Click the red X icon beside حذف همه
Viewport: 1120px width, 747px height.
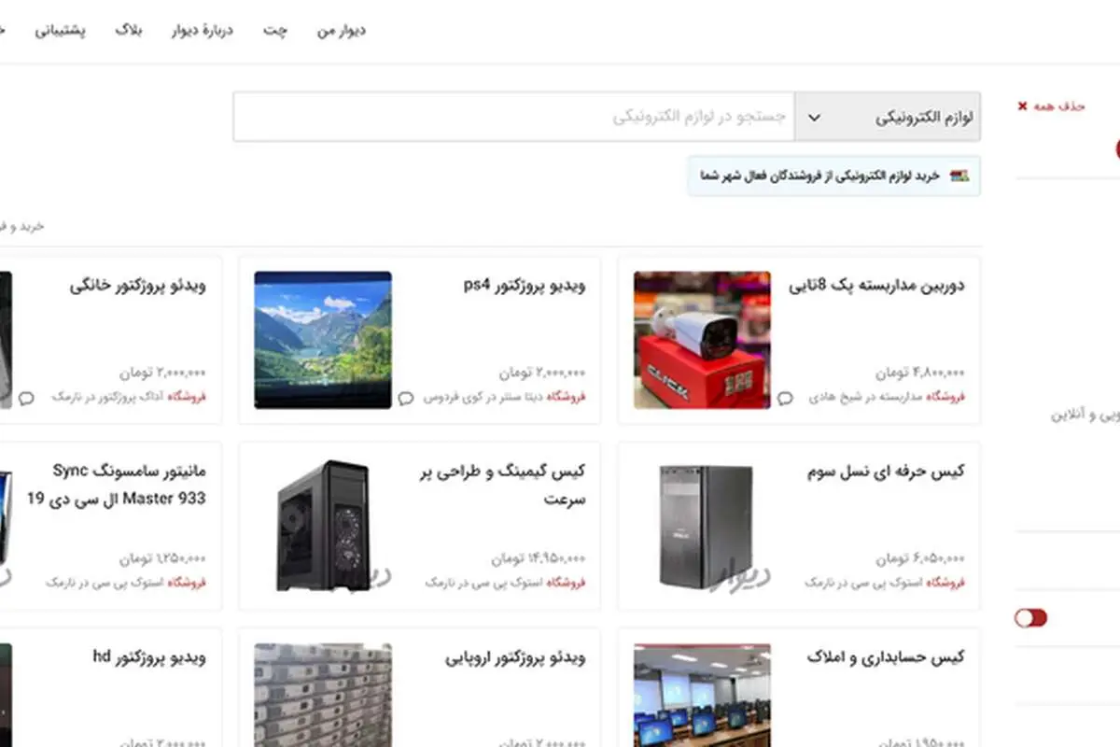1023,106
